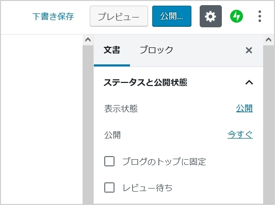This screenshot has width=275, height=205.
Task: Check the レビュー待ち checkbox
Action: click(x=109, y=187)
